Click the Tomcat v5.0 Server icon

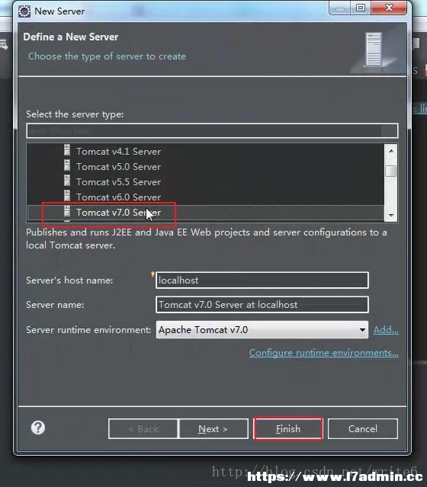click(x=67, y=165)
